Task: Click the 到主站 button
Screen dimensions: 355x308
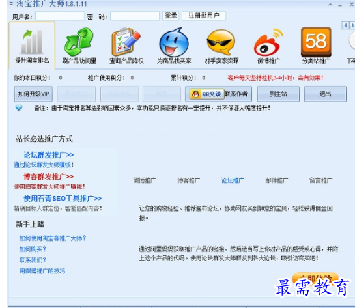Action: point(278,94)
